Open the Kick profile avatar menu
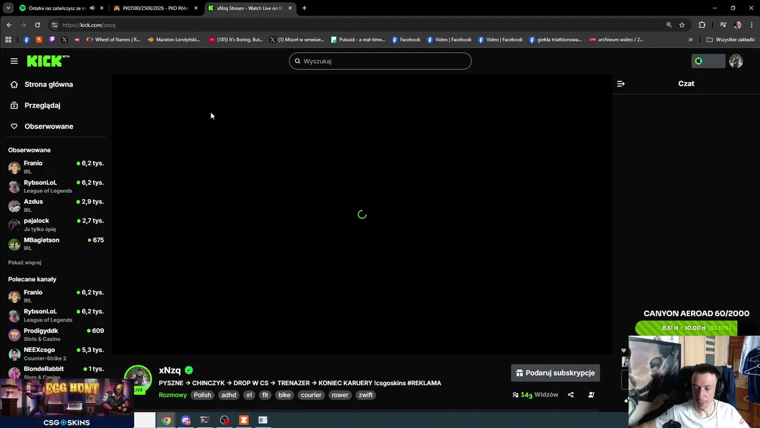The image size is (760, 428). click(736, 61)
